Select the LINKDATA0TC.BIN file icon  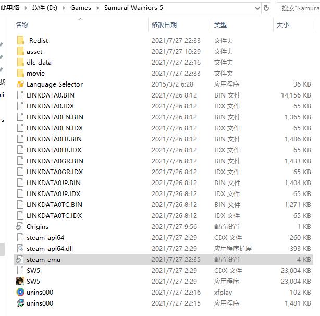coord(20,204)
